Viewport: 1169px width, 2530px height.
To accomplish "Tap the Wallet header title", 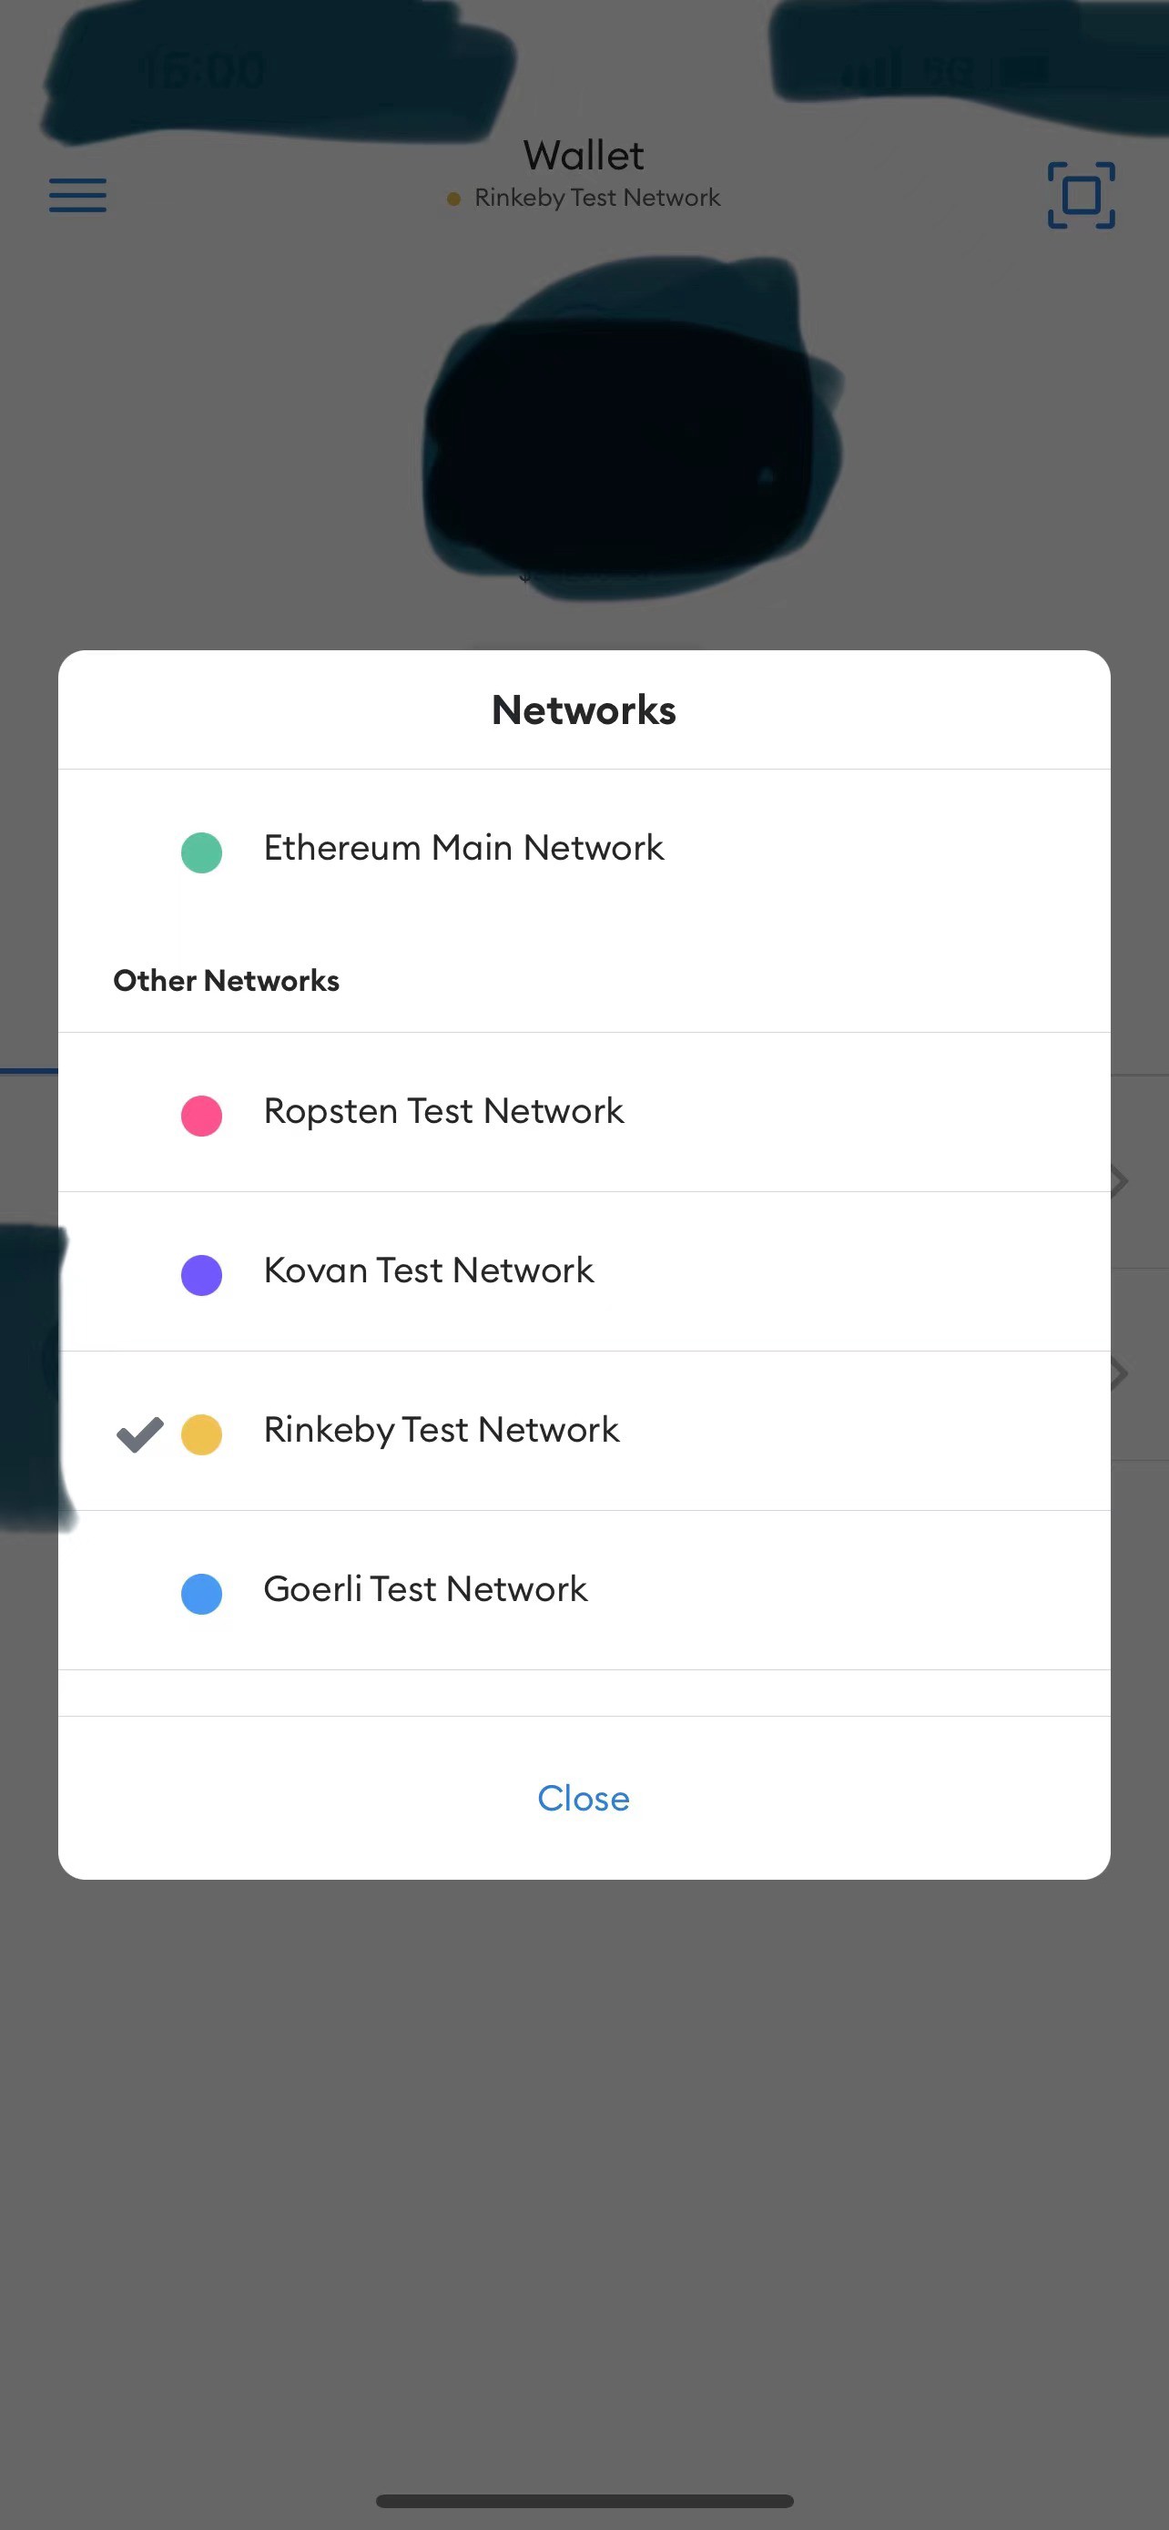I will (x=584, y=155).
